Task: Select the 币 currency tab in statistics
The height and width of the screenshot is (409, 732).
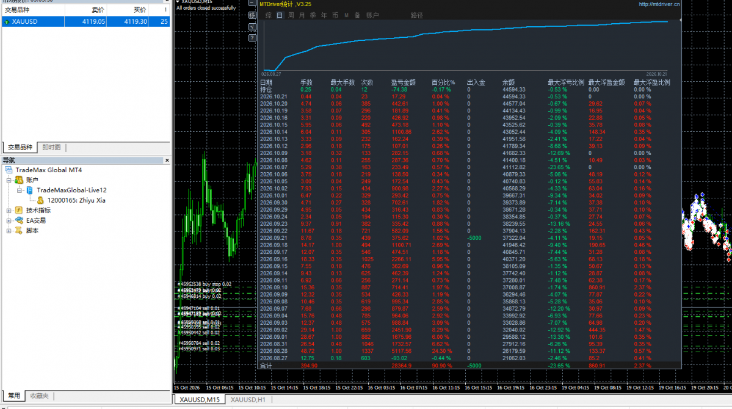Action: [335, 15]
